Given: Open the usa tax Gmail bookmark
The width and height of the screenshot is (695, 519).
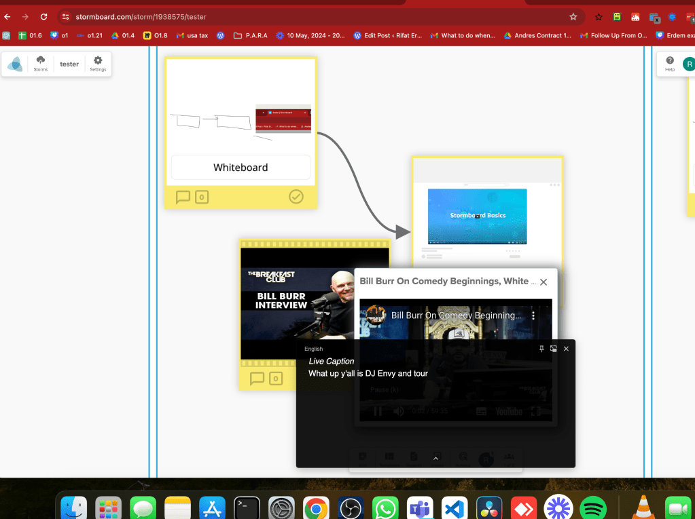Looking at the screenshot, I should tap(192, 35).
